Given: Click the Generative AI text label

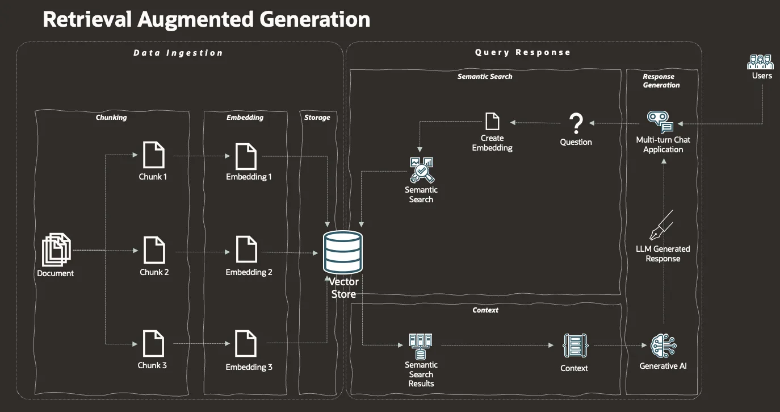Looking at the screenshot, I should click(x=663, y=366).
